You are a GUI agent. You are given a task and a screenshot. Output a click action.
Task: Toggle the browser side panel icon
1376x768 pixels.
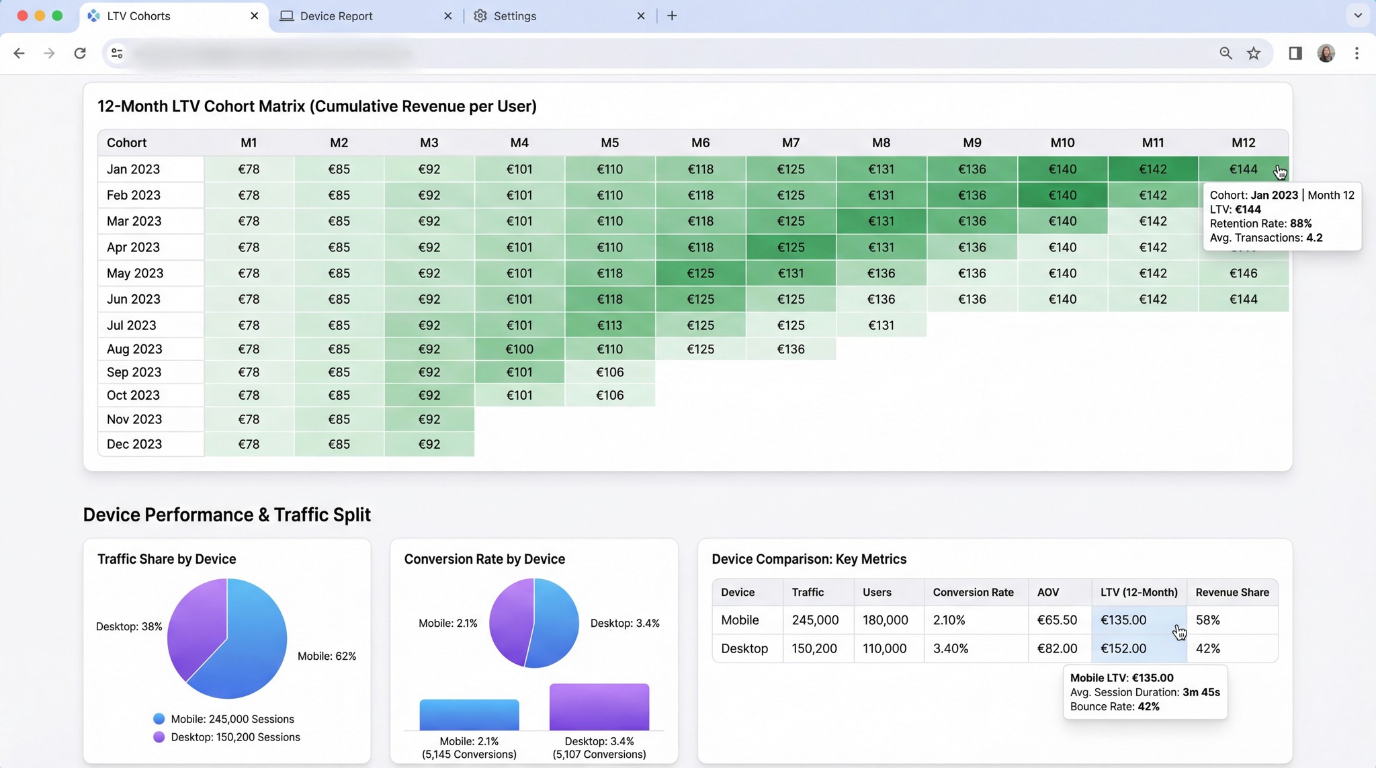pyautogui.click(x=1295, y=53)
